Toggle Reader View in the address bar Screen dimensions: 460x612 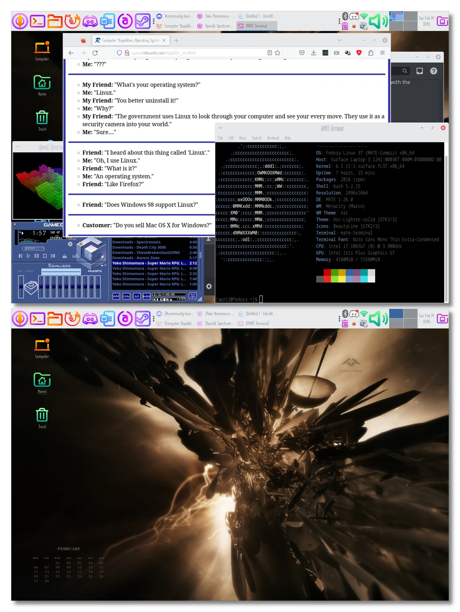tap(270, 52)
